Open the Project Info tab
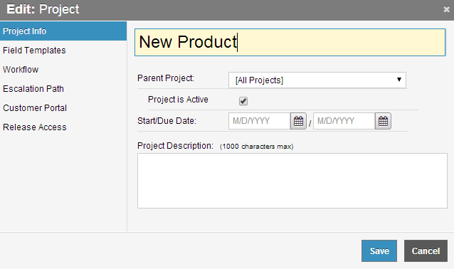This screenshot has height=269, width=454. (63, 31)
